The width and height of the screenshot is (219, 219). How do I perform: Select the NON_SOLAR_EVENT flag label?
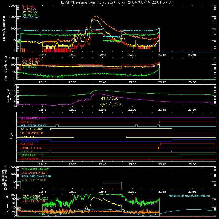pos(33,126)
